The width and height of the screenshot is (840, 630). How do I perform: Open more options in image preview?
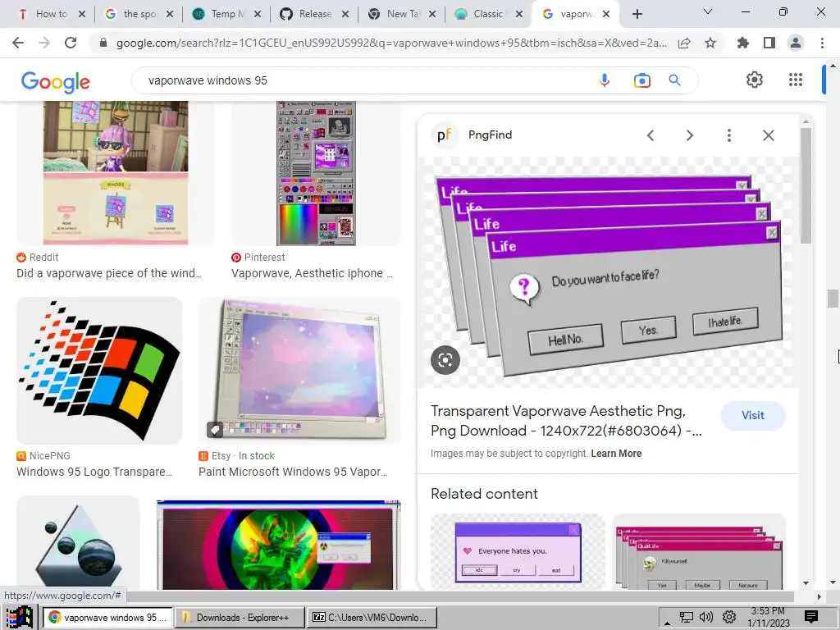pos(728,135)
